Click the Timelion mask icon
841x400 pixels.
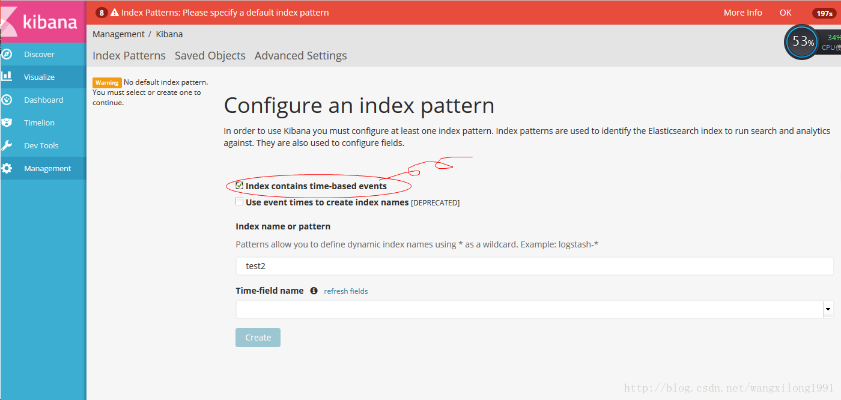7,123
